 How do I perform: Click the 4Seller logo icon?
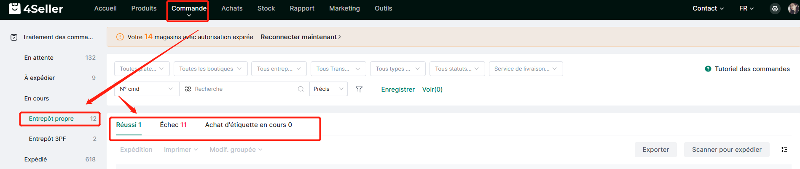pyautogui.click(x=15, y=8)
